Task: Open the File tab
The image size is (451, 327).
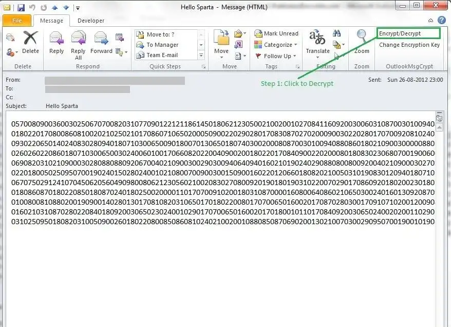Action: point(16,21)
